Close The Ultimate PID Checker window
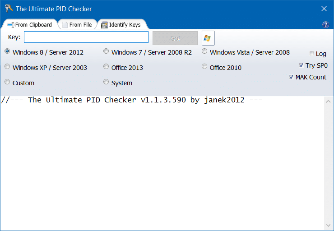This screenshot has height=231, width=334. pos(324,9)
